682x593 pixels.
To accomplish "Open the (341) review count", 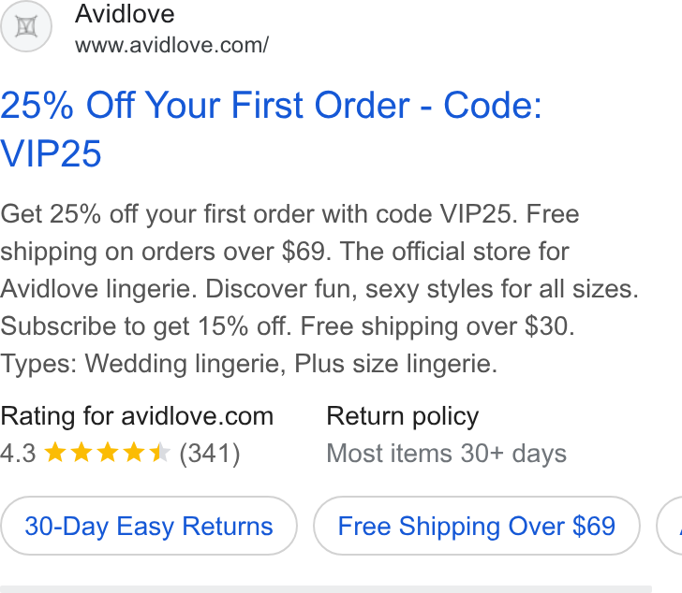I will click(210, 454).
